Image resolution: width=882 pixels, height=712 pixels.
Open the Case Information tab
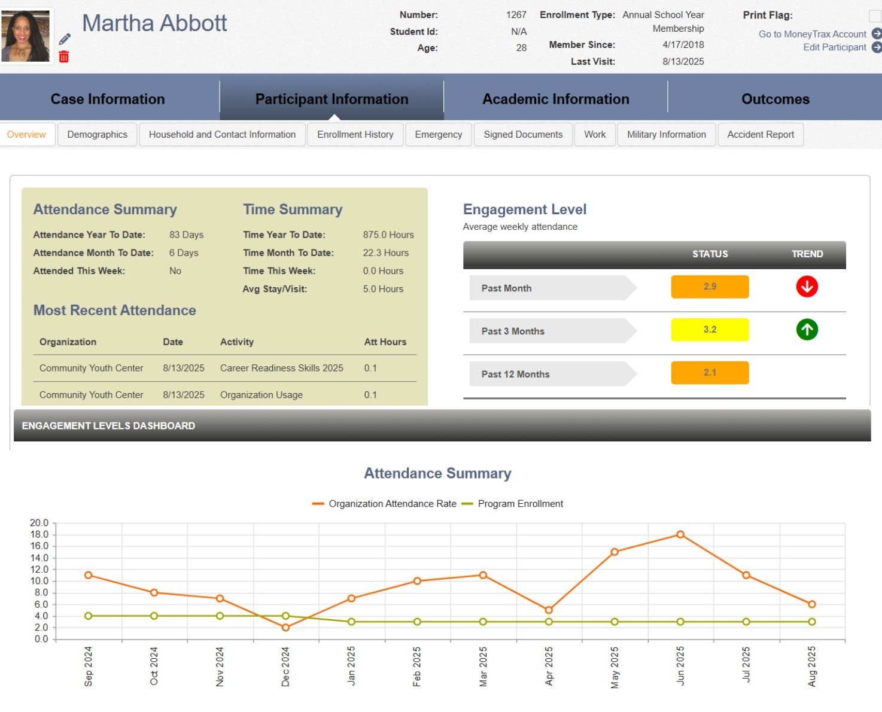[108, 99]
